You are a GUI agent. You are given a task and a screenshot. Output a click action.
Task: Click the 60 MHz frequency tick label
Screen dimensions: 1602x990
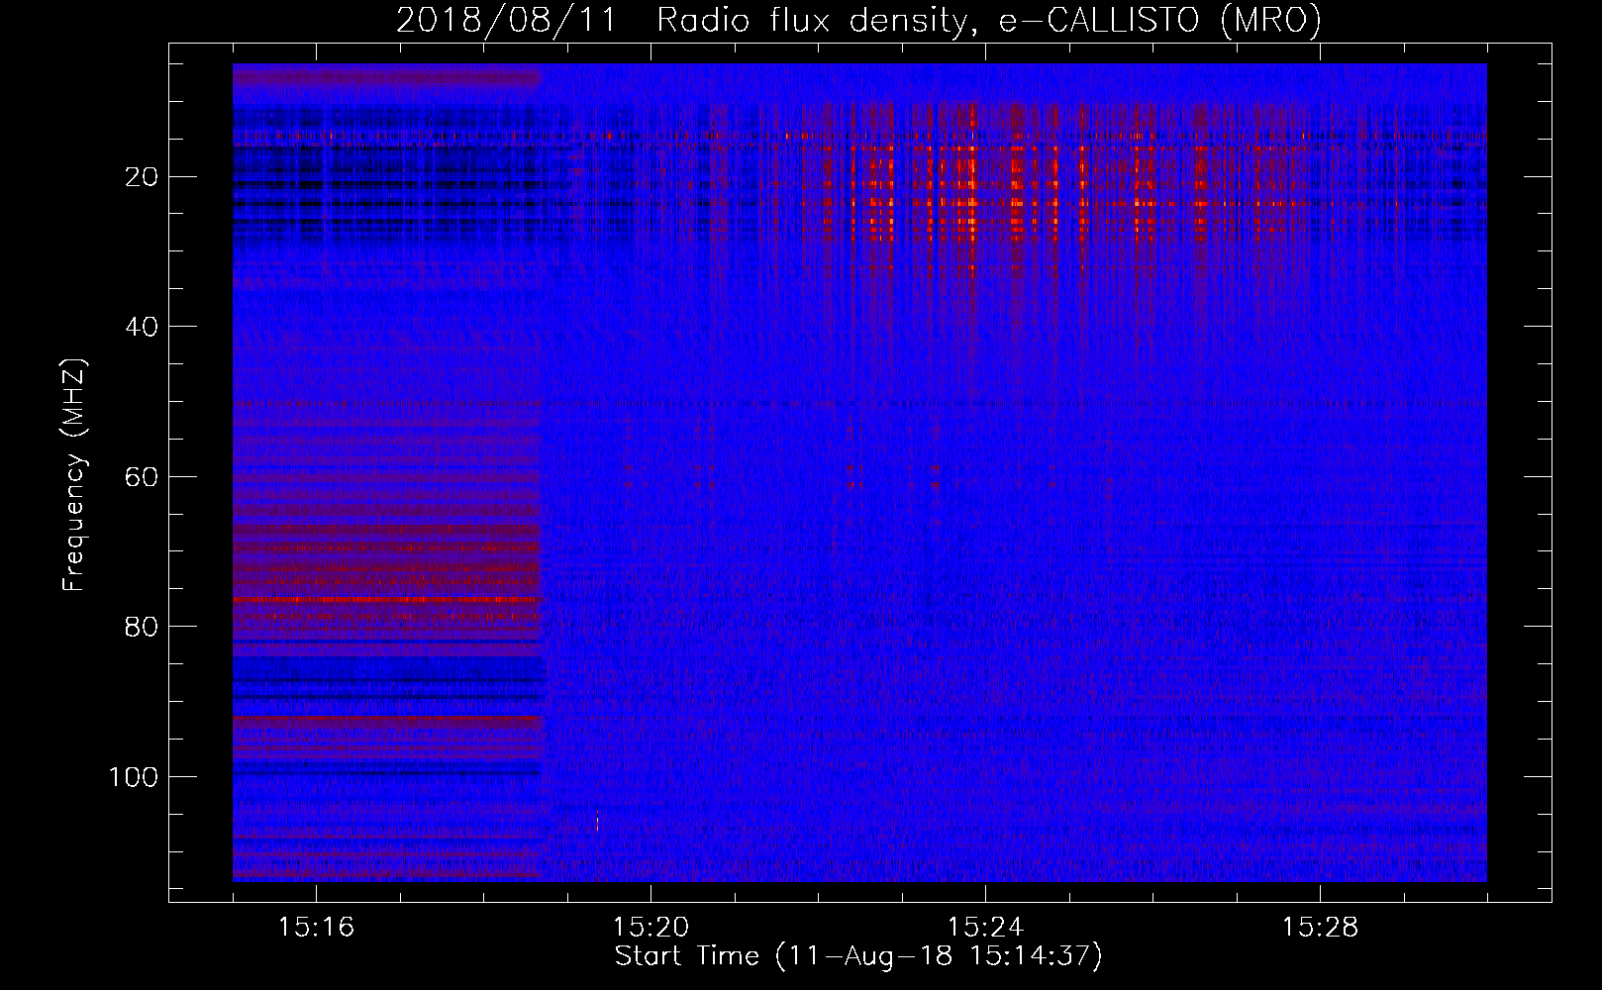(142, 477)
